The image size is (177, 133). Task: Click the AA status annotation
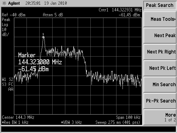point(11,89)
